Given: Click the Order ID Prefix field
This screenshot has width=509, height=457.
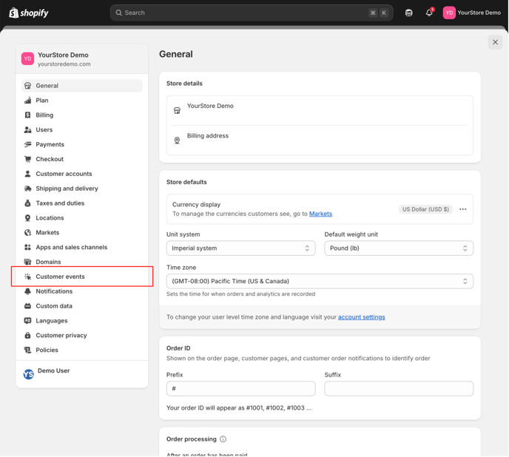Looking at the screenshot, I should tap(241, 388).
